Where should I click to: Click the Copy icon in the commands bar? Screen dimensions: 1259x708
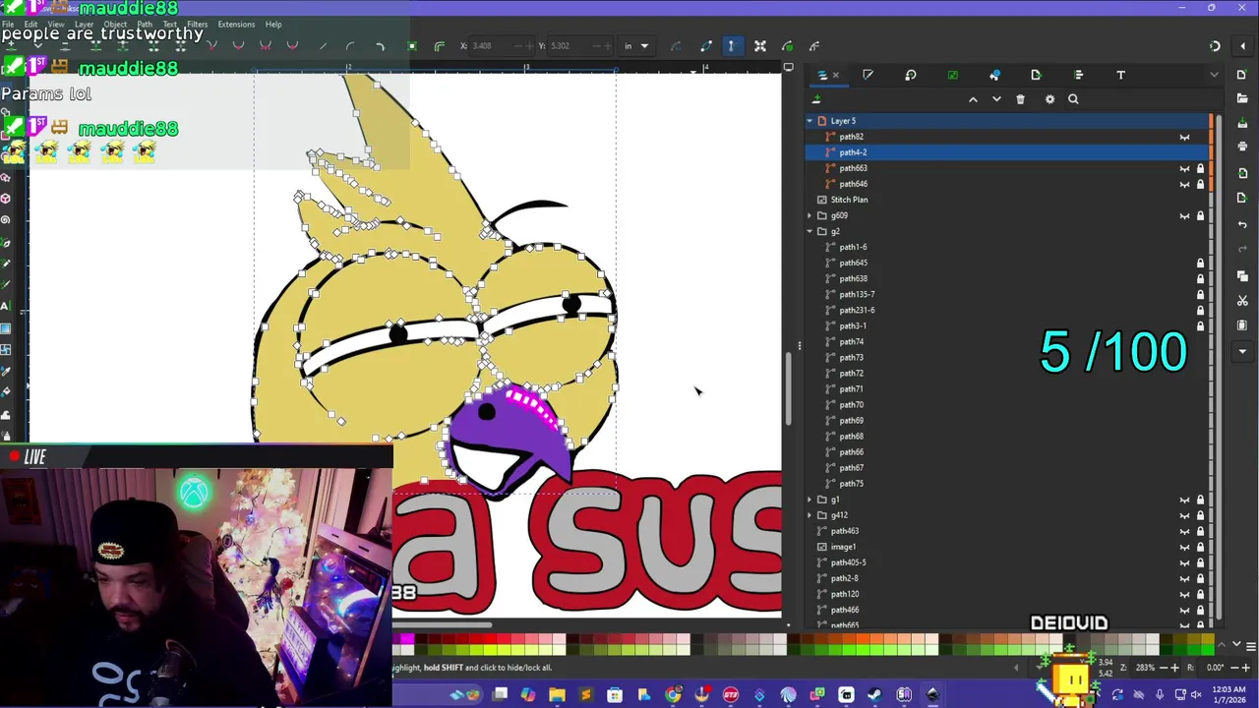click(x=1242, y=275)
